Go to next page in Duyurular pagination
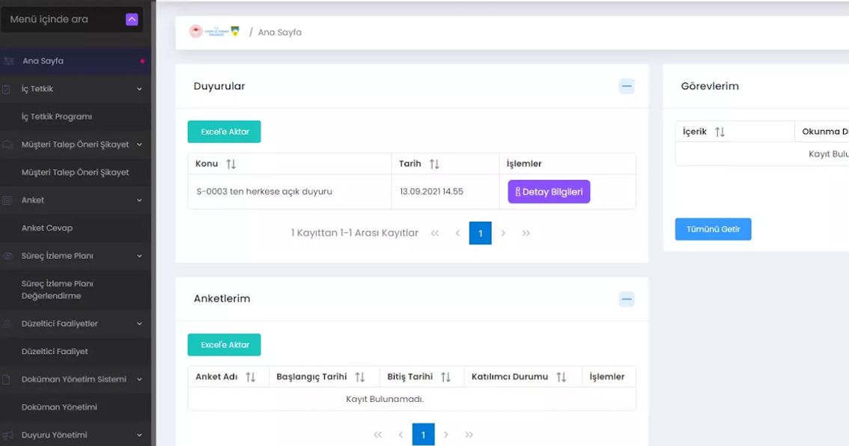 coord(503,233)
